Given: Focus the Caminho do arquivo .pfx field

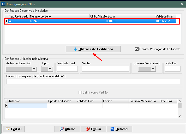Looking at the screenshot, I should [x=93, y=81].
